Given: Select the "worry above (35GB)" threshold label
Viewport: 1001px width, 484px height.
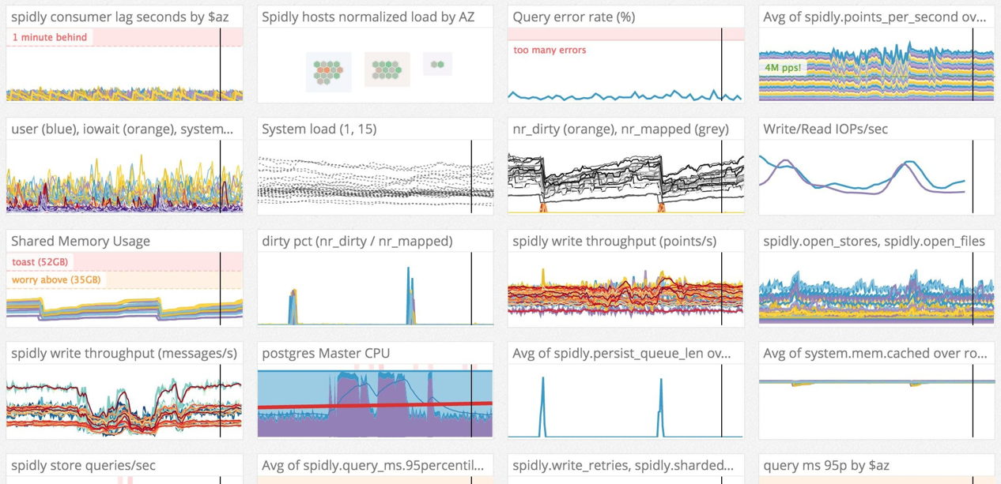Looking at the screenshot, I should 56,280.
